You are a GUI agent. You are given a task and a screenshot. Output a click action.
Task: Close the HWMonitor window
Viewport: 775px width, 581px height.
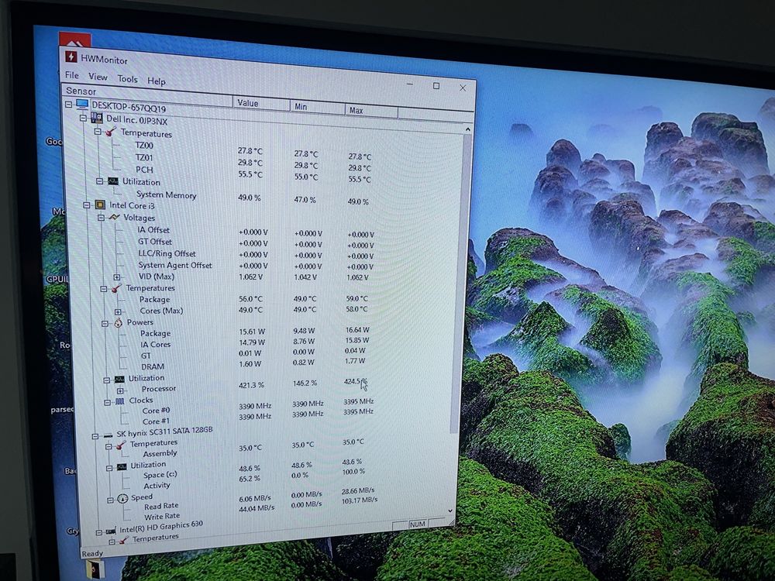pyautogui.click(x=463, y=88)
